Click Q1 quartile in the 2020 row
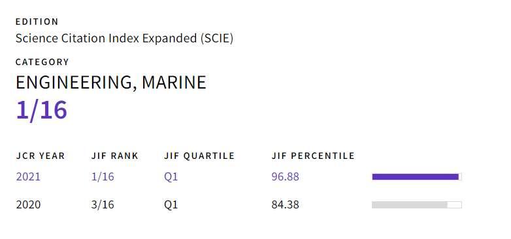511x239 pixels. click(x=171, y=205)
